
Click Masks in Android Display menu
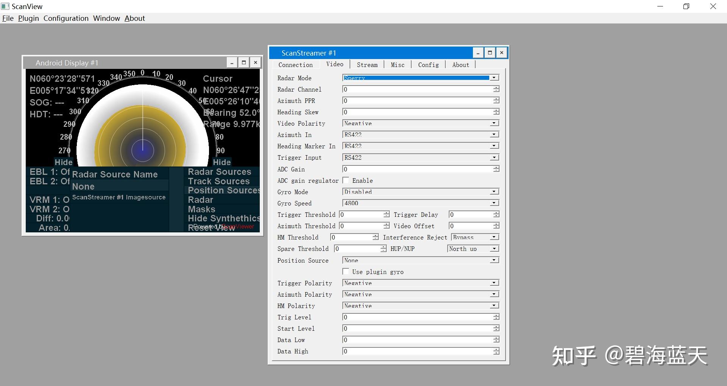201,209
